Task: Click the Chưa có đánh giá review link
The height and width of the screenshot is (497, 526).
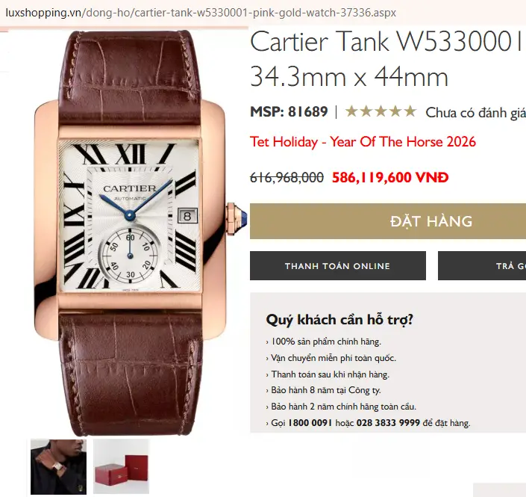Action: (x=476, y=113)
